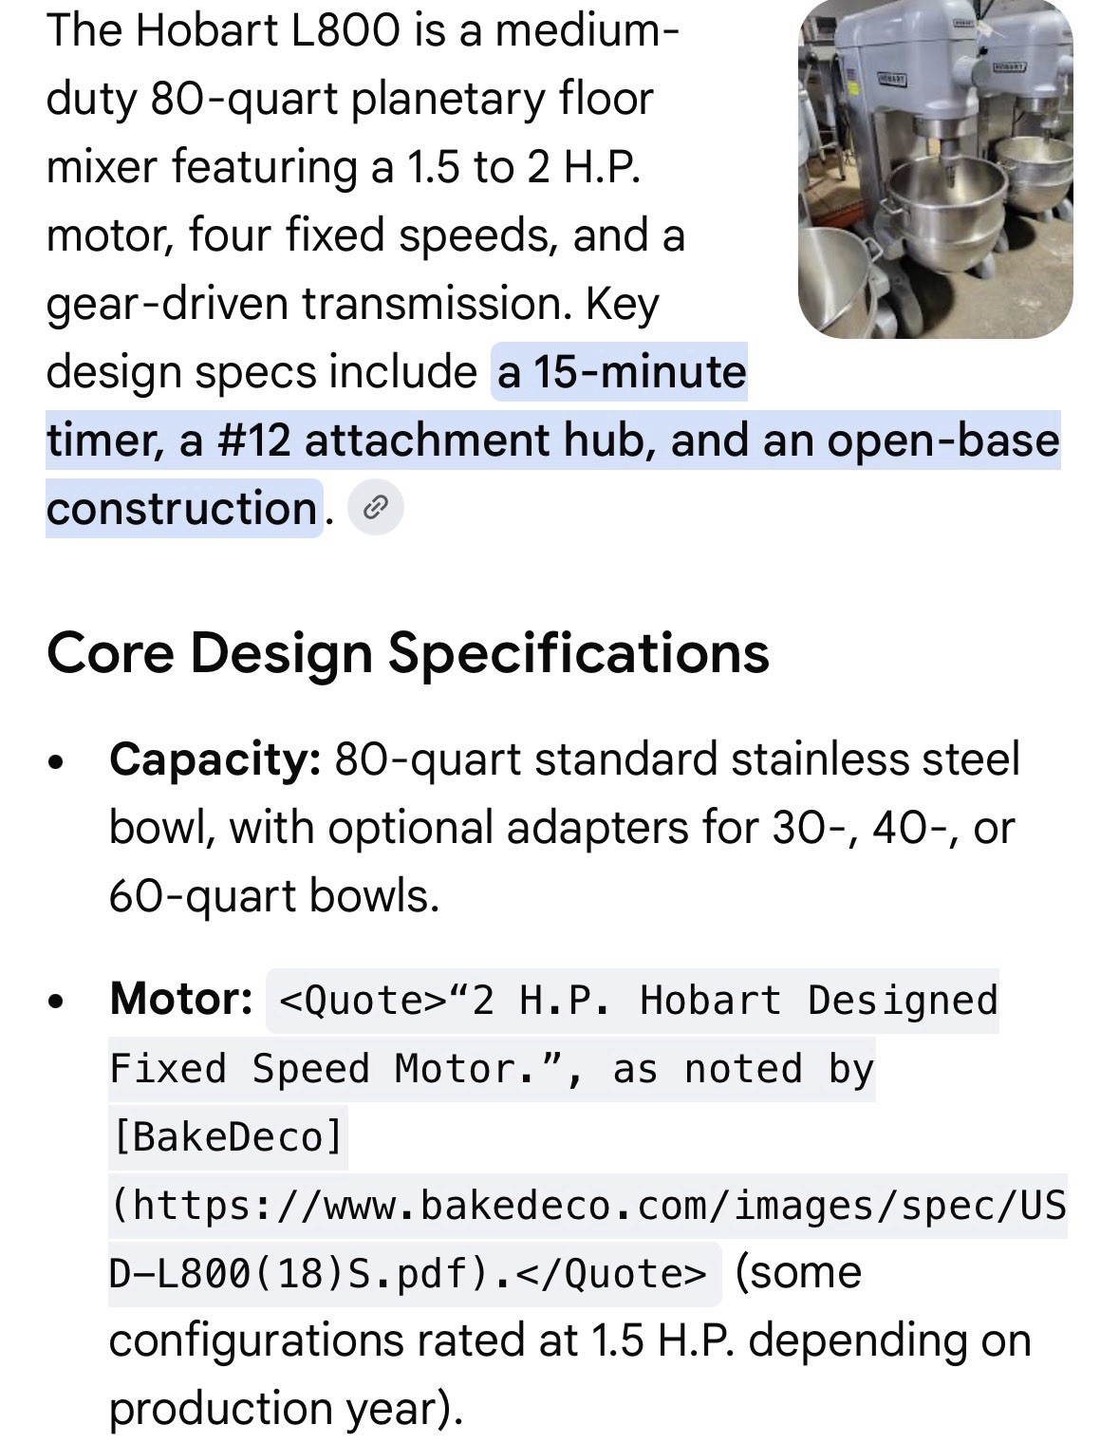
Task: Click the '60-quart bowls.' text
Action: coord(274,896)
